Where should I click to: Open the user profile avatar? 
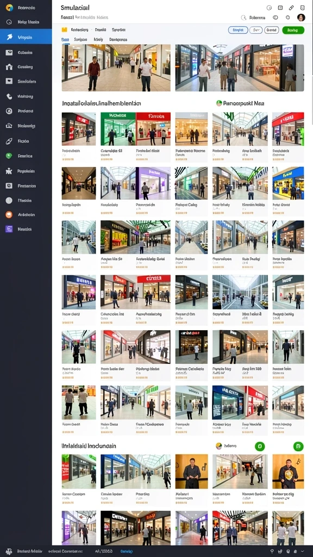coord(301,17)
